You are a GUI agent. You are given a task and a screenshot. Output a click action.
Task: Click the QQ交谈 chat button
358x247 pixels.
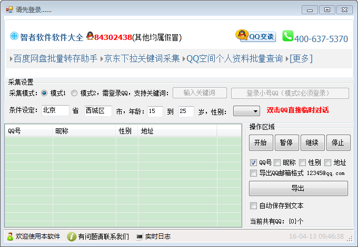point(256,36)
